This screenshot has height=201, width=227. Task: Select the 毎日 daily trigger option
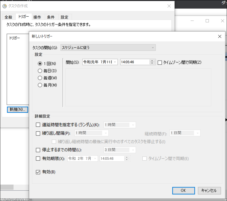point(40,70)
